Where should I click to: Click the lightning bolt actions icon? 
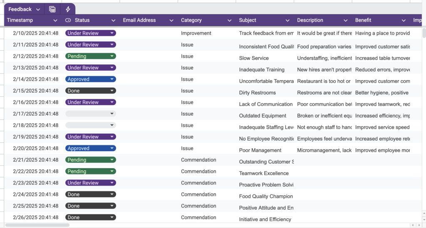pos(68,9)
